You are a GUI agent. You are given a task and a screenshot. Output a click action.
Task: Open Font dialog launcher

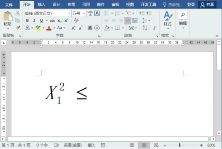point(99,36)
